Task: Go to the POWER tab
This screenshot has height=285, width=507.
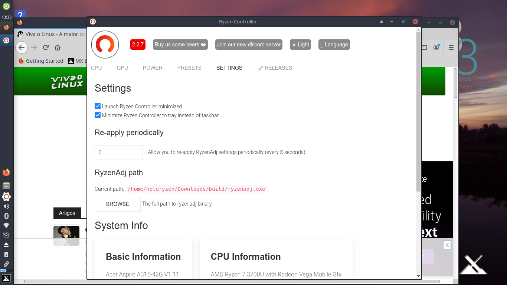Action: pyautogui.click(x=153, y=68)
